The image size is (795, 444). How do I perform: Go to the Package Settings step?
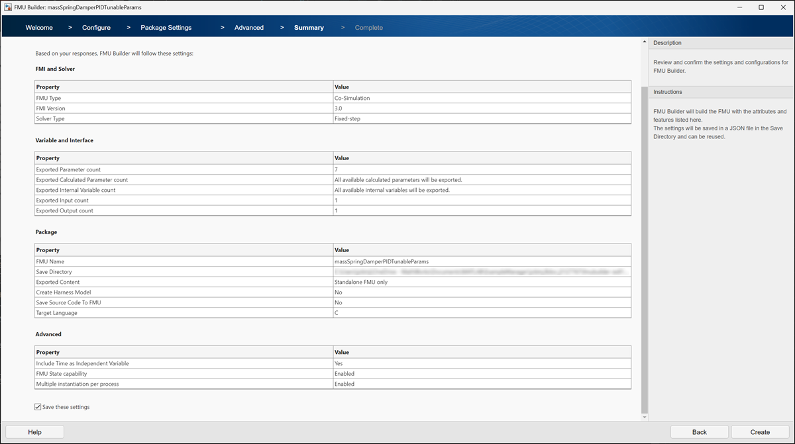[x=166, y=27]
